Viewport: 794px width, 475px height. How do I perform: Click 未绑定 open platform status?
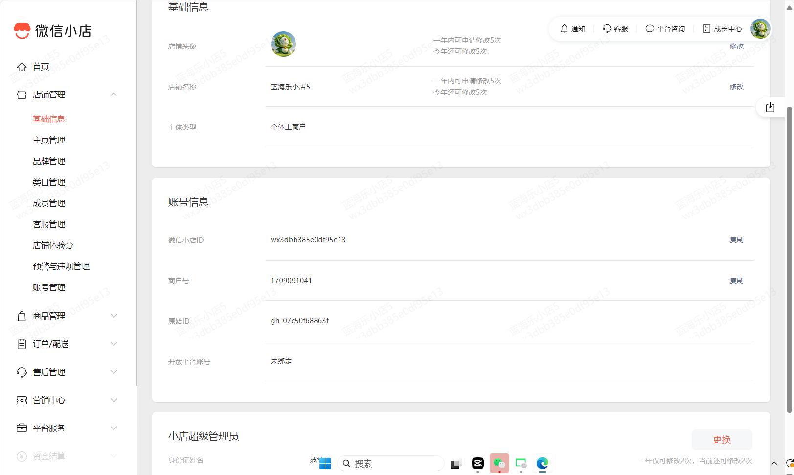coord(281,361)
